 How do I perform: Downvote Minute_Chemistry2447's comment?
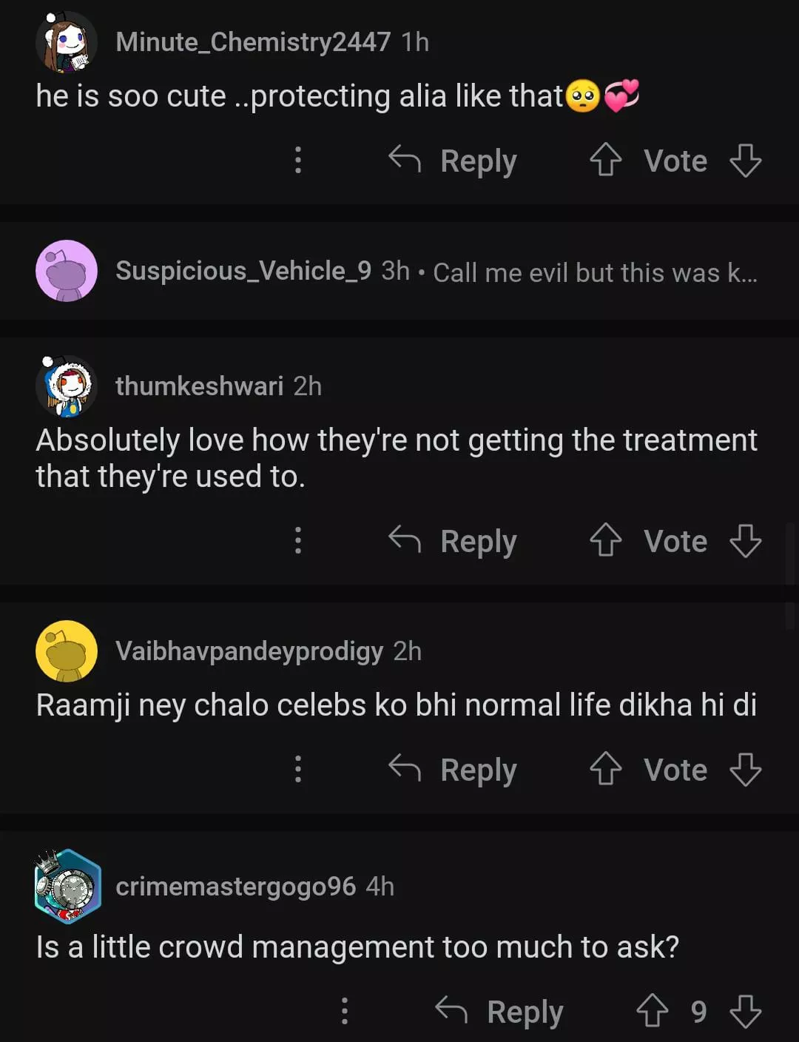tap(745, 160)
